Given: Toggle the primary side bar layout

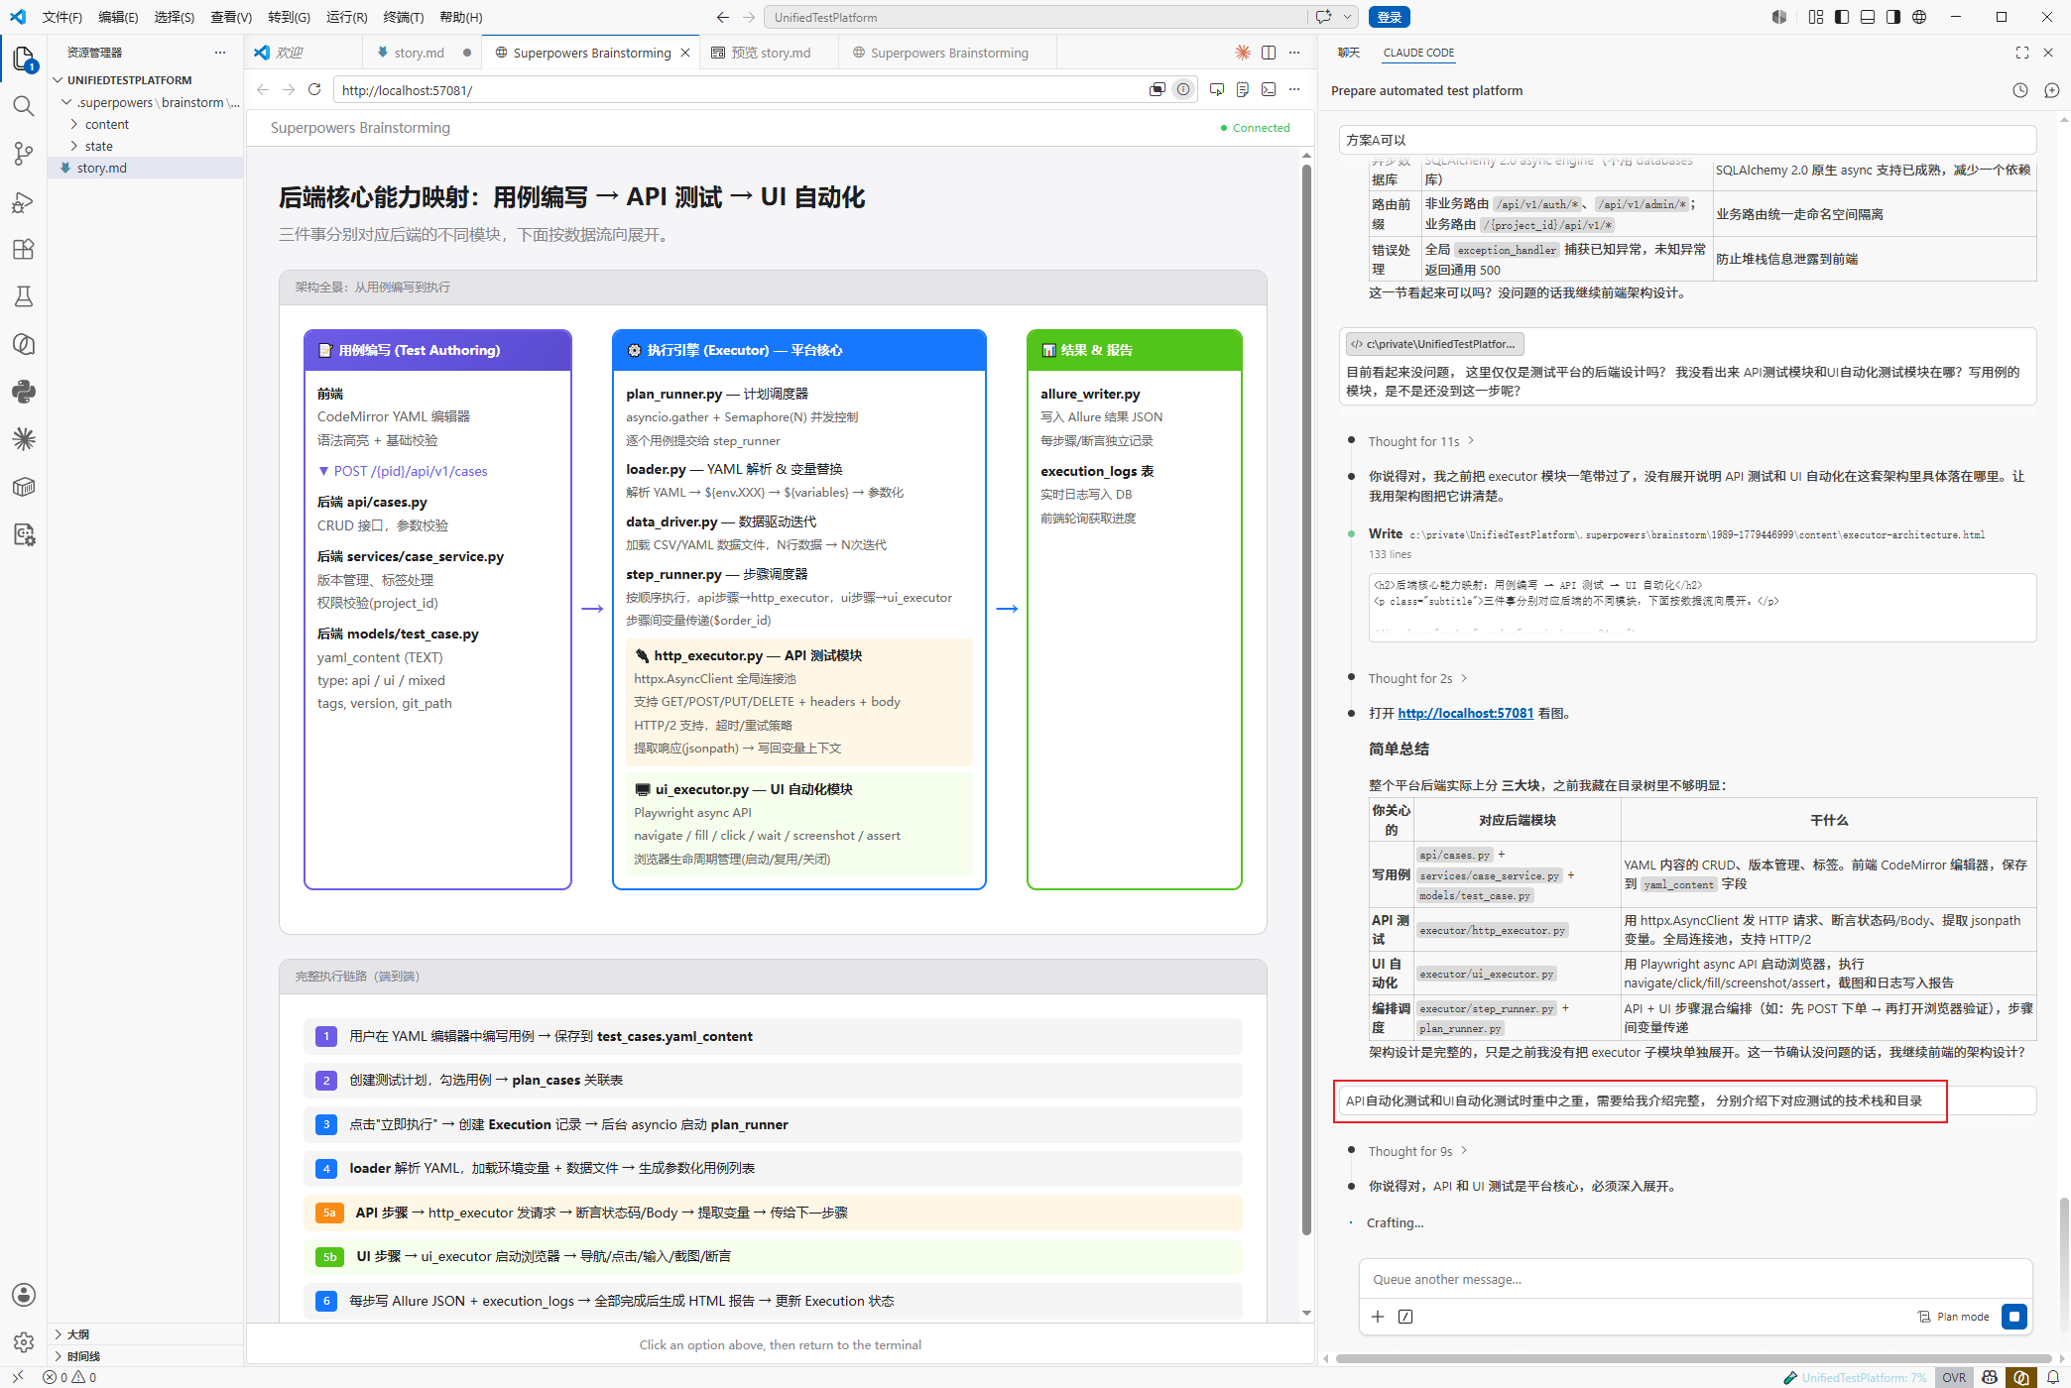Looking at the screenshot, I should click(x=1842, y=17).
